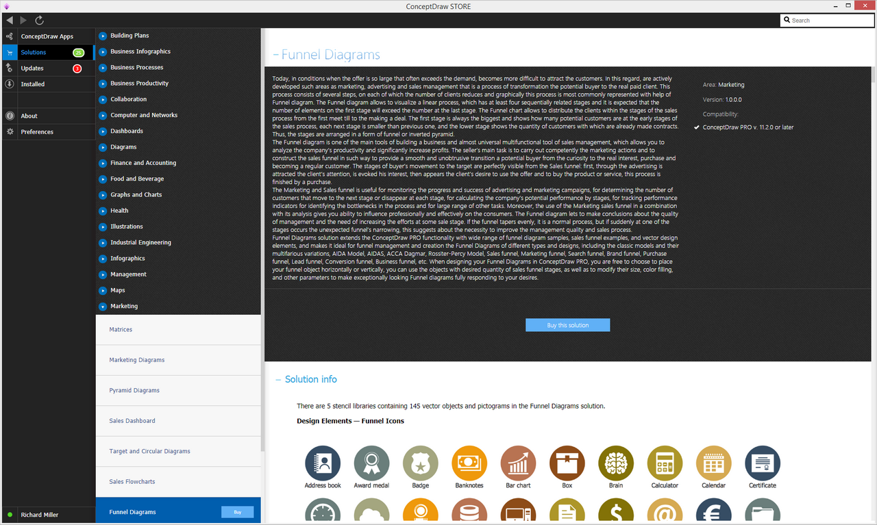Click the Refresh icon in toolbar
Viewport: 877px width, 525px height.
point(39,21)
